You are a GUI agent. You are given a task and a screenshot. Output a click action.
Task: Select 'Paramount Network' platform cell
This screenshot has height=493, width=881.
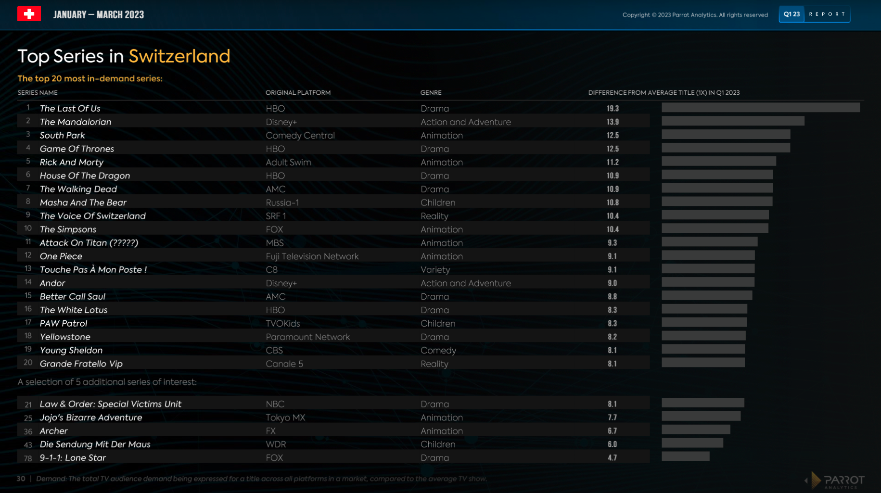(307, 337)
